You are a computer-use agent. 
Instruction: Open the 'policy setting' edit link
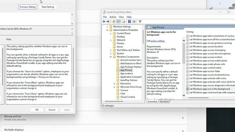pos(158,41)
